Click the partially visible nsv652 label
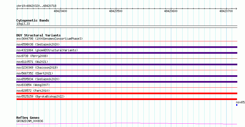 241,102
